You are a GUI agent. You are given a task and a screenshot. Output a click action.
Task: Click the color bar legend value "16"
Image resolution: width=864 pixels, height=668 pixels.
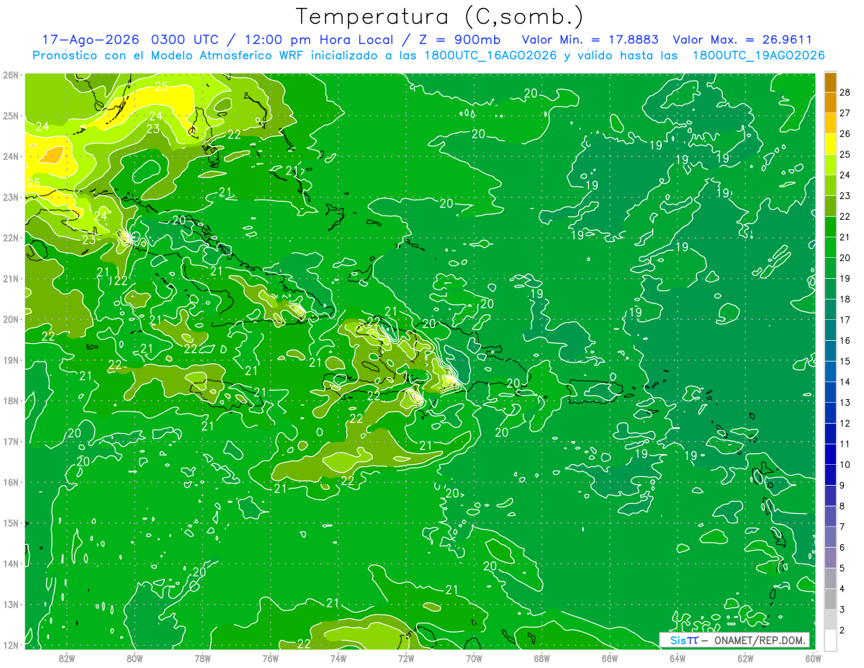pyautogui.click(x=845, y=340)
